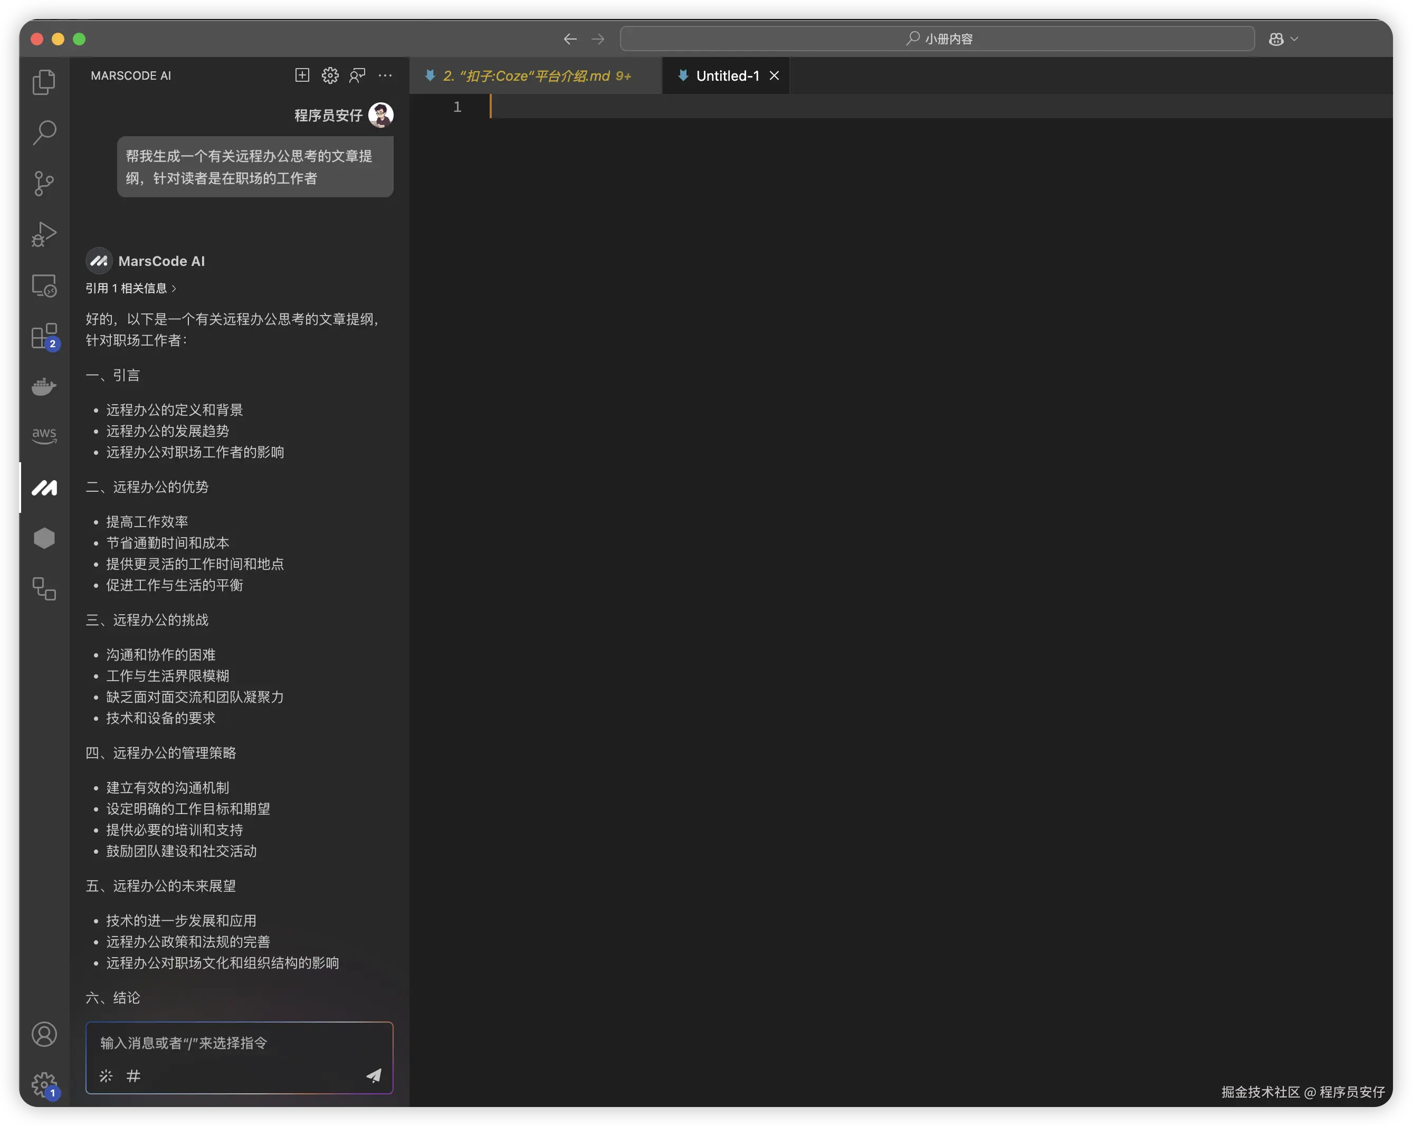Open the Source Control view
Screen dimensions: 1412x1126
click(x=44, y=184)
